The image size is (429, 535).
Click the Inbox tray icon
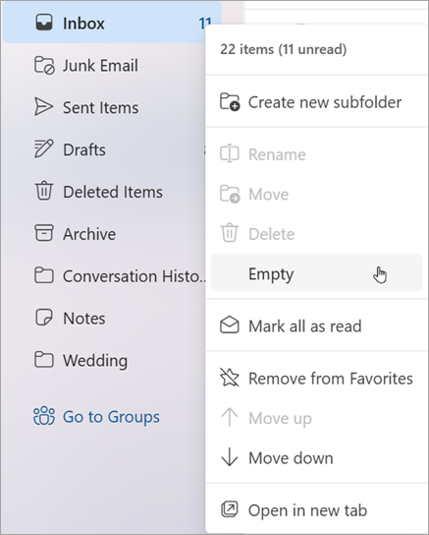[44, 23]
